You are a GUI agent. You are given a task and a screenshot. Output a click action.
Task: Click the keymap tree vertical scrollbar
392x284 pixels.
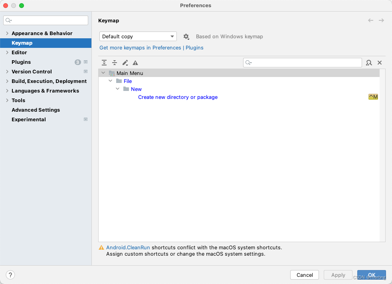click(x=382, y=155)
